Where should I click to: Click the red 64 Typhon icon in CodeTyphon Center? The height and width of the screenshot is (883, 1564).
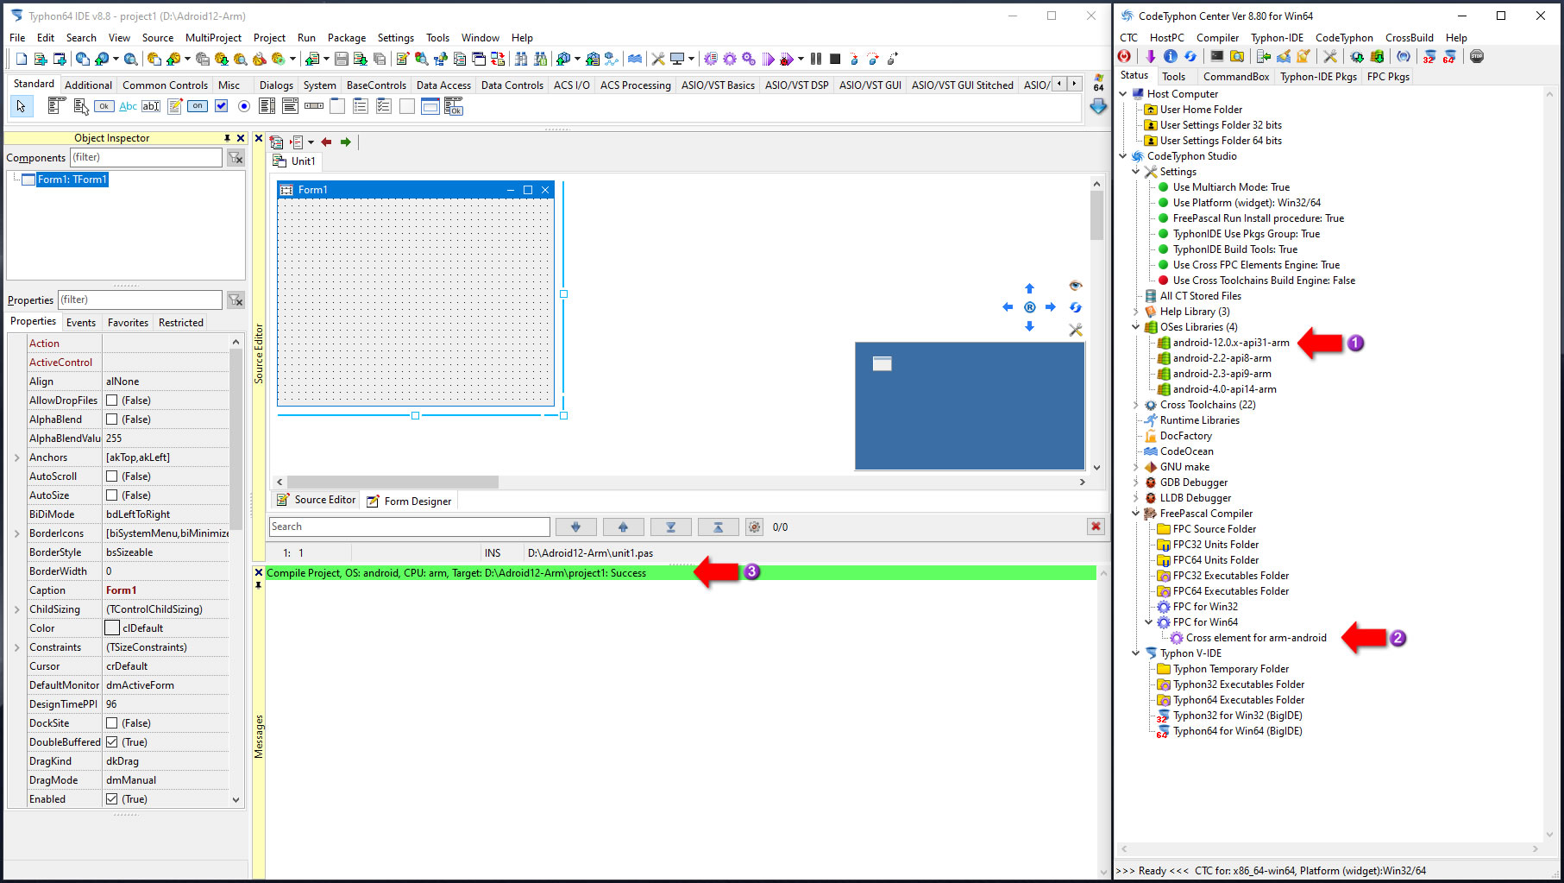pyautogui.click(x=1449, y=56)
